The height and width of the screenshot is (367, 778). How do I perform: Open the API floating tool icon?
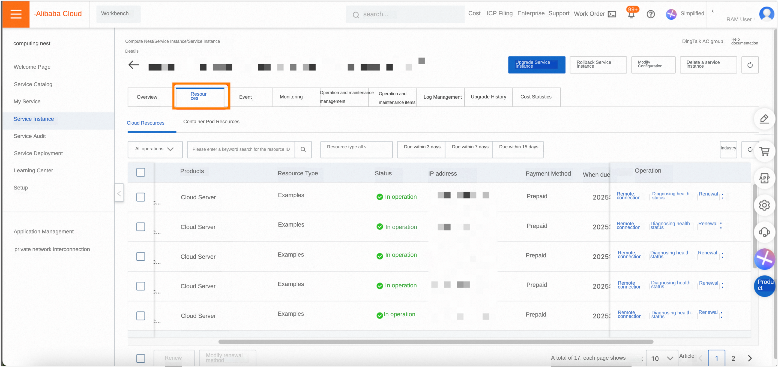tap(764, 178)
